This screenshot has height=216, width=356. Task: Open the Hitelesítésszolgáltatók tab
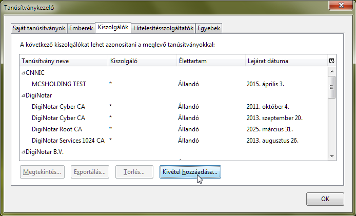163,28
